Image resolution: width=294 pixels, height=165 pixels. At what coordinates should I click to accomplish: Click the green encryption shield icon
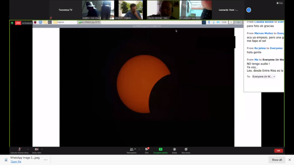click(x=12, y=23)
